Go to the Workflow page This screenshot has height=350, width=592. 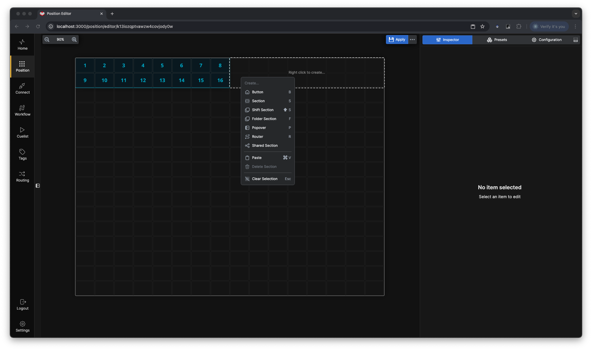[x=22, y=111]
